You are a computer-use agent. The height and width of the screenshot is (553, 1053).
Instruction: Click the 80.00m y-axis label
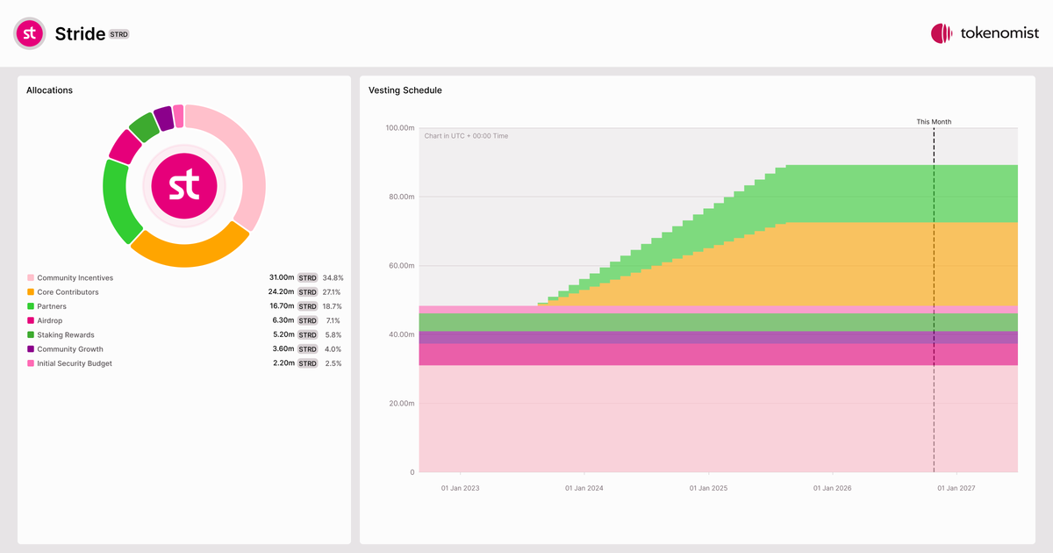point(401,197)
